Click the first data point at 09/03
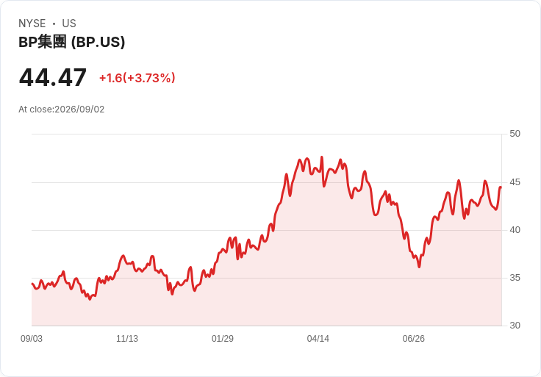Image resolution: width=541 pixels, height=377 pixels. click(x=32, y=284)
